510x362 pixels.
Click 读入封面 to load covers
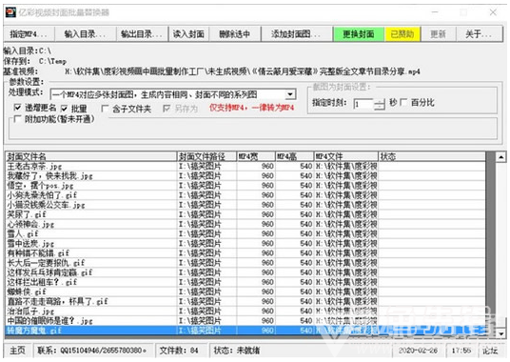tap(188, 34)
